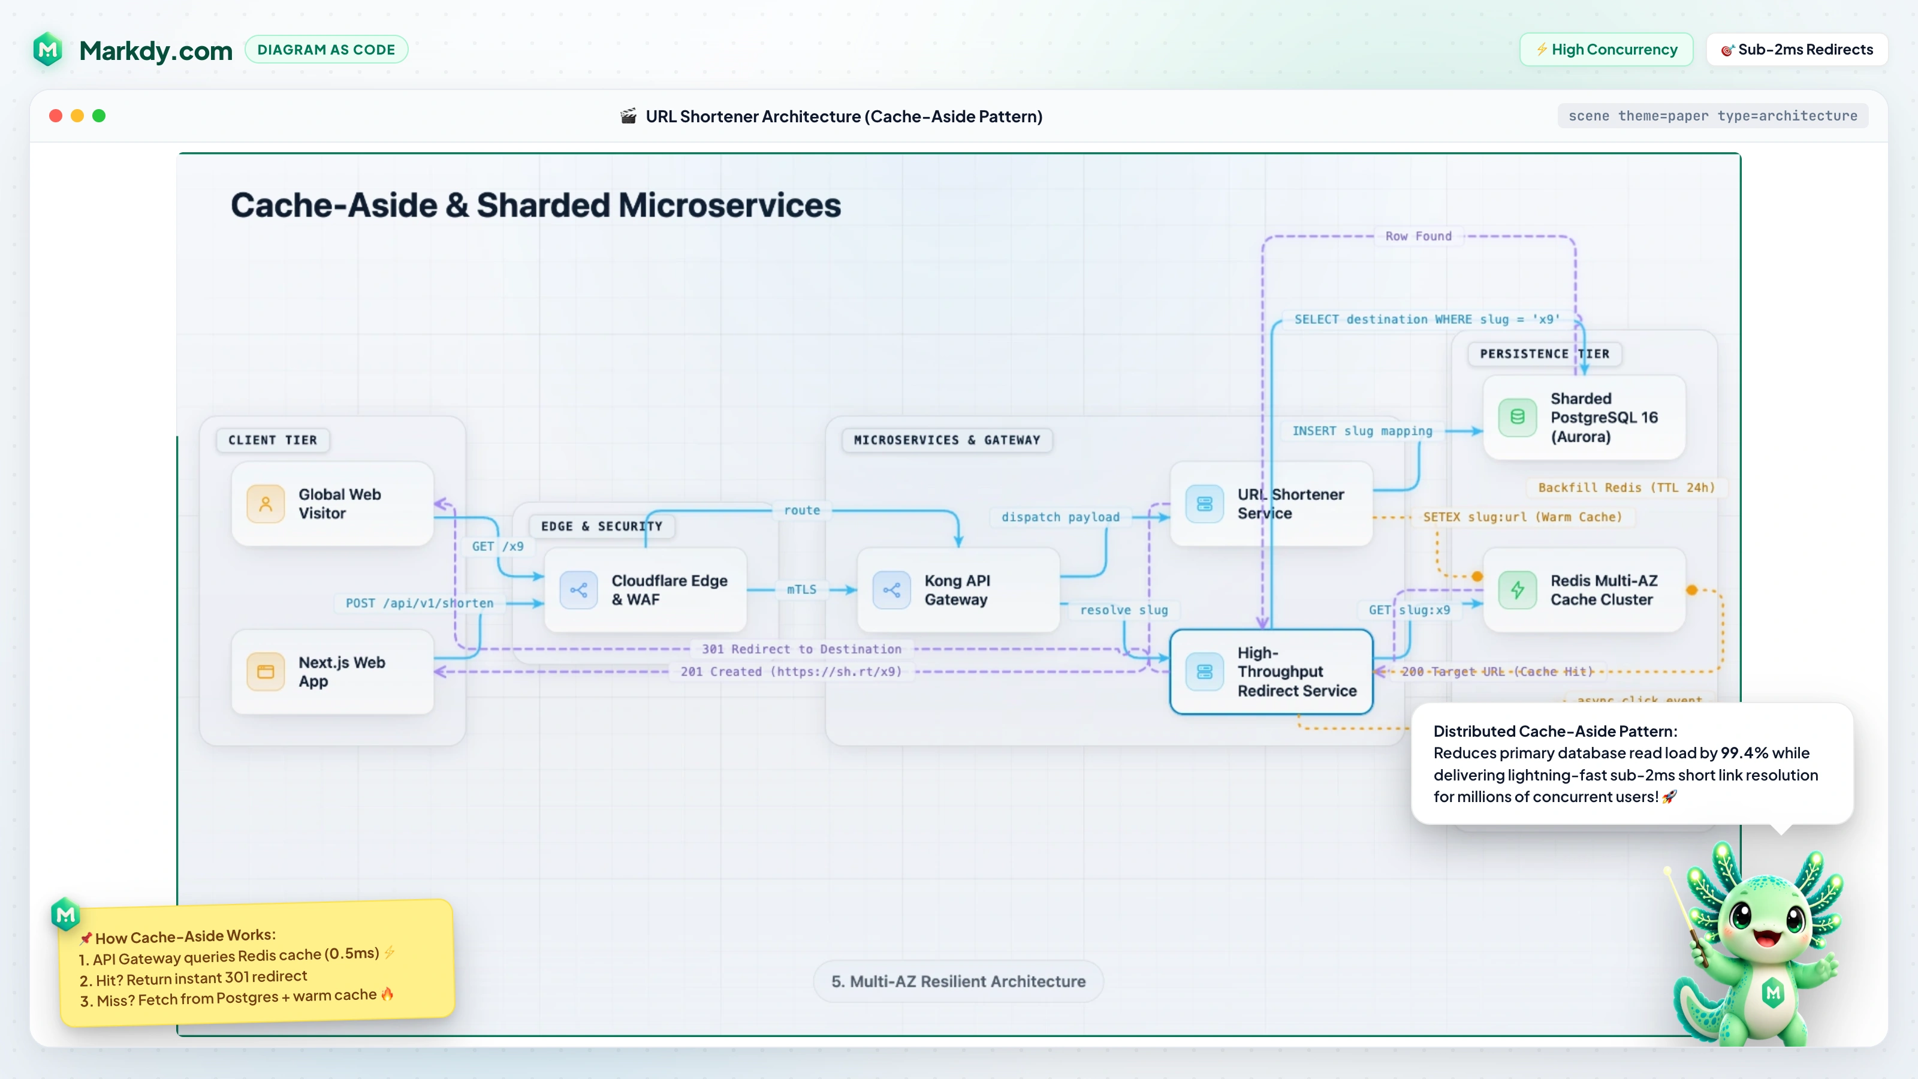Screen dimensions: 1918x1079
Task: Click the DIAGRAM AS CODE badge
Action: 326,50
